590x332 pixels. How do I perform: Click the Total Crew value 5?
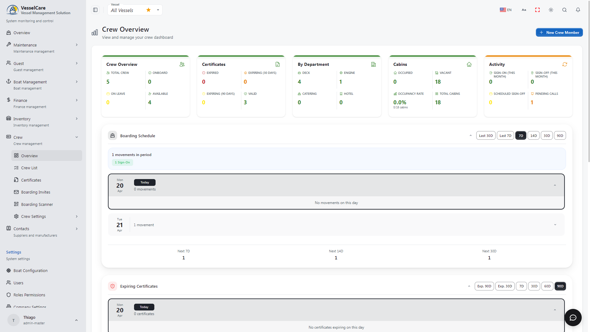108,82
